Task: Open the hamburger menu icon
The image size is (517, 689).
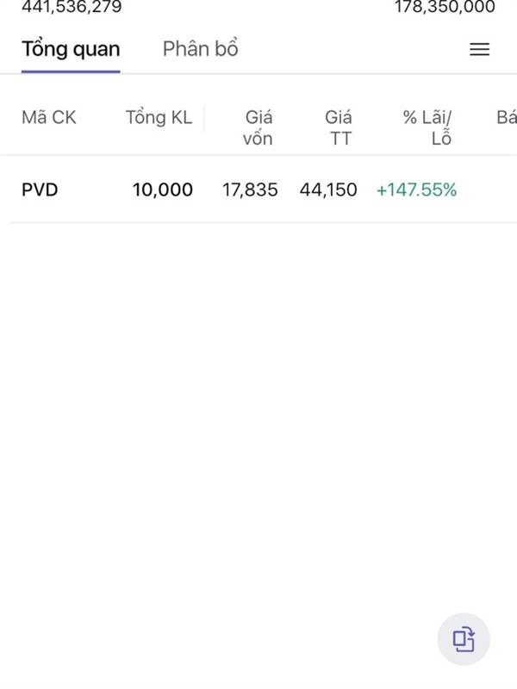Action: [479, 50]
